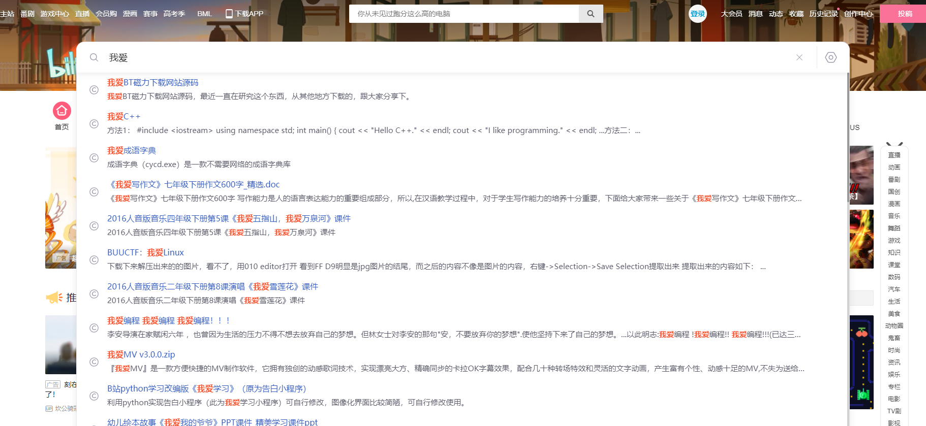The width and height of the screenshot is (926, 426).
Task: Open 收藏 in top right menu
Action: (796, 14)
